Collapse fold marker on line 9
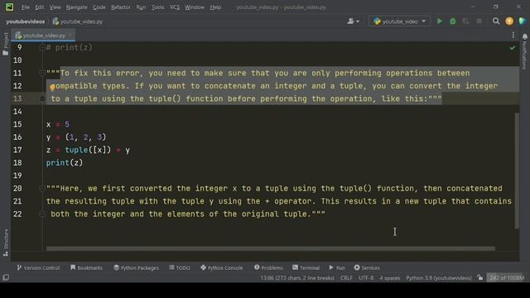Image resolution: width=530 pixels, height=298 pixels. pyautogui.click(x=42, y=48)
